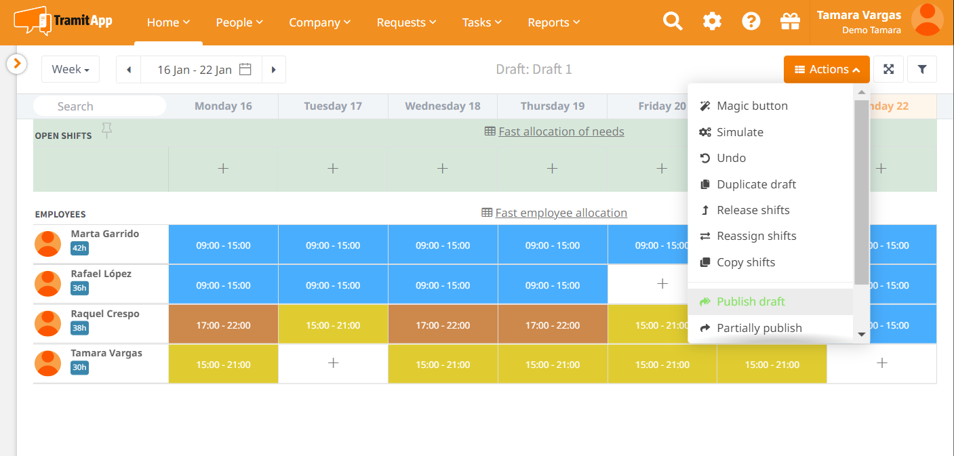The image size is (954, 456).
Task: Click the fullscreen expand icon button
Action: tap(888, 69)
